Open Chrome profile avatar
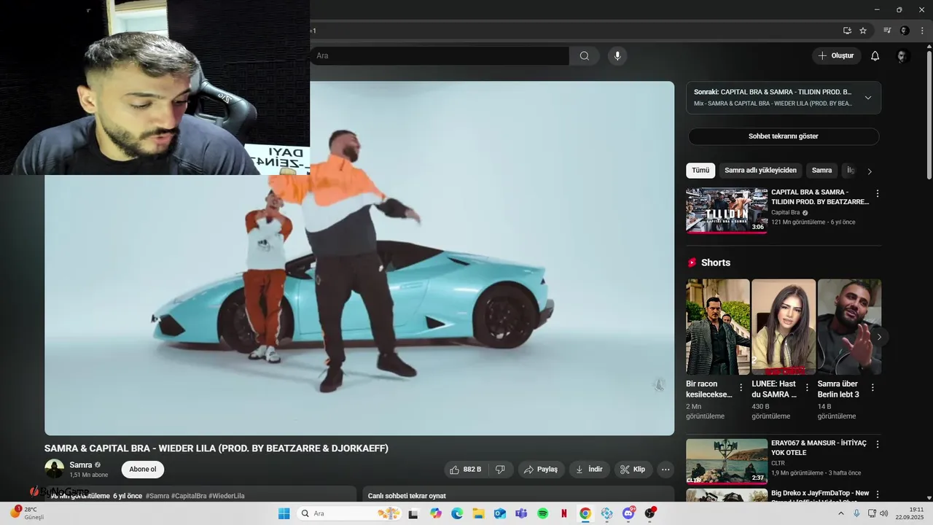The height and width of the screenshot is (525, 933). [x=905, y=31]
